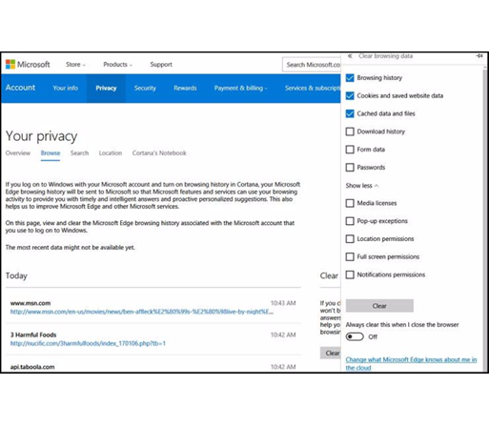Check the Pop-up exceptions checkbox
Screen dimensions: 489x426
click(x=350, y=221)
